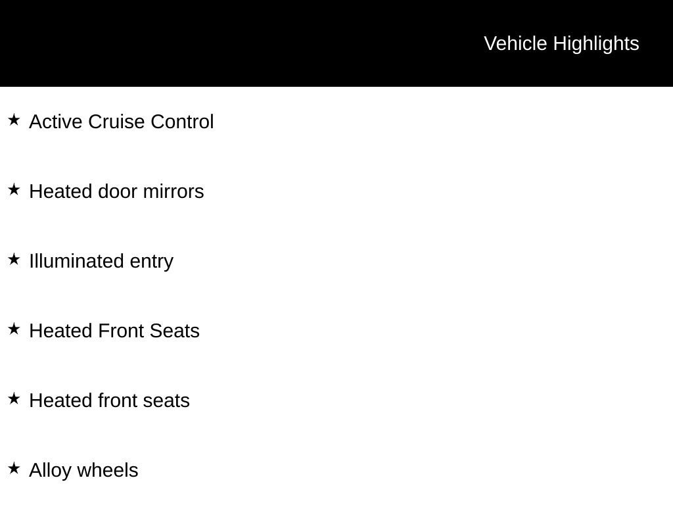
Task: Click the star beside Active Cruise Control
Action: 14,120
